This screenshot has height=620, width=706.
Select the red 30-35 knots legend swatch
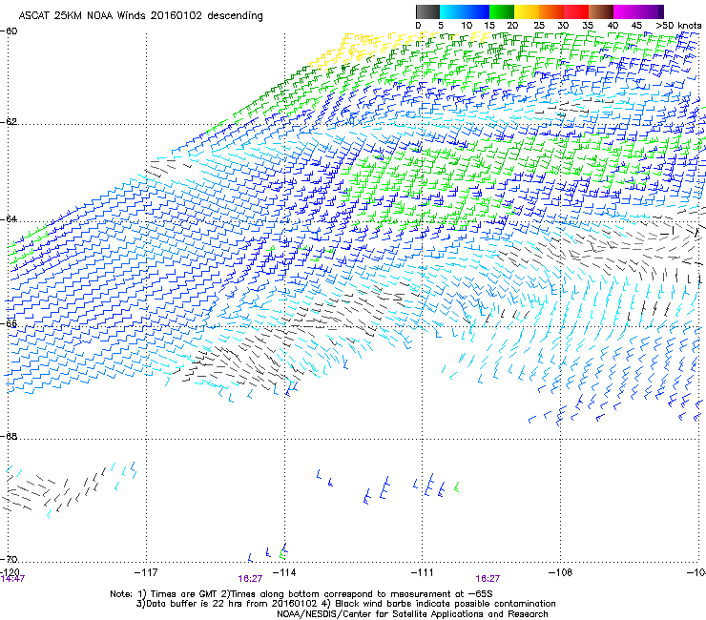tap(576, 11)
